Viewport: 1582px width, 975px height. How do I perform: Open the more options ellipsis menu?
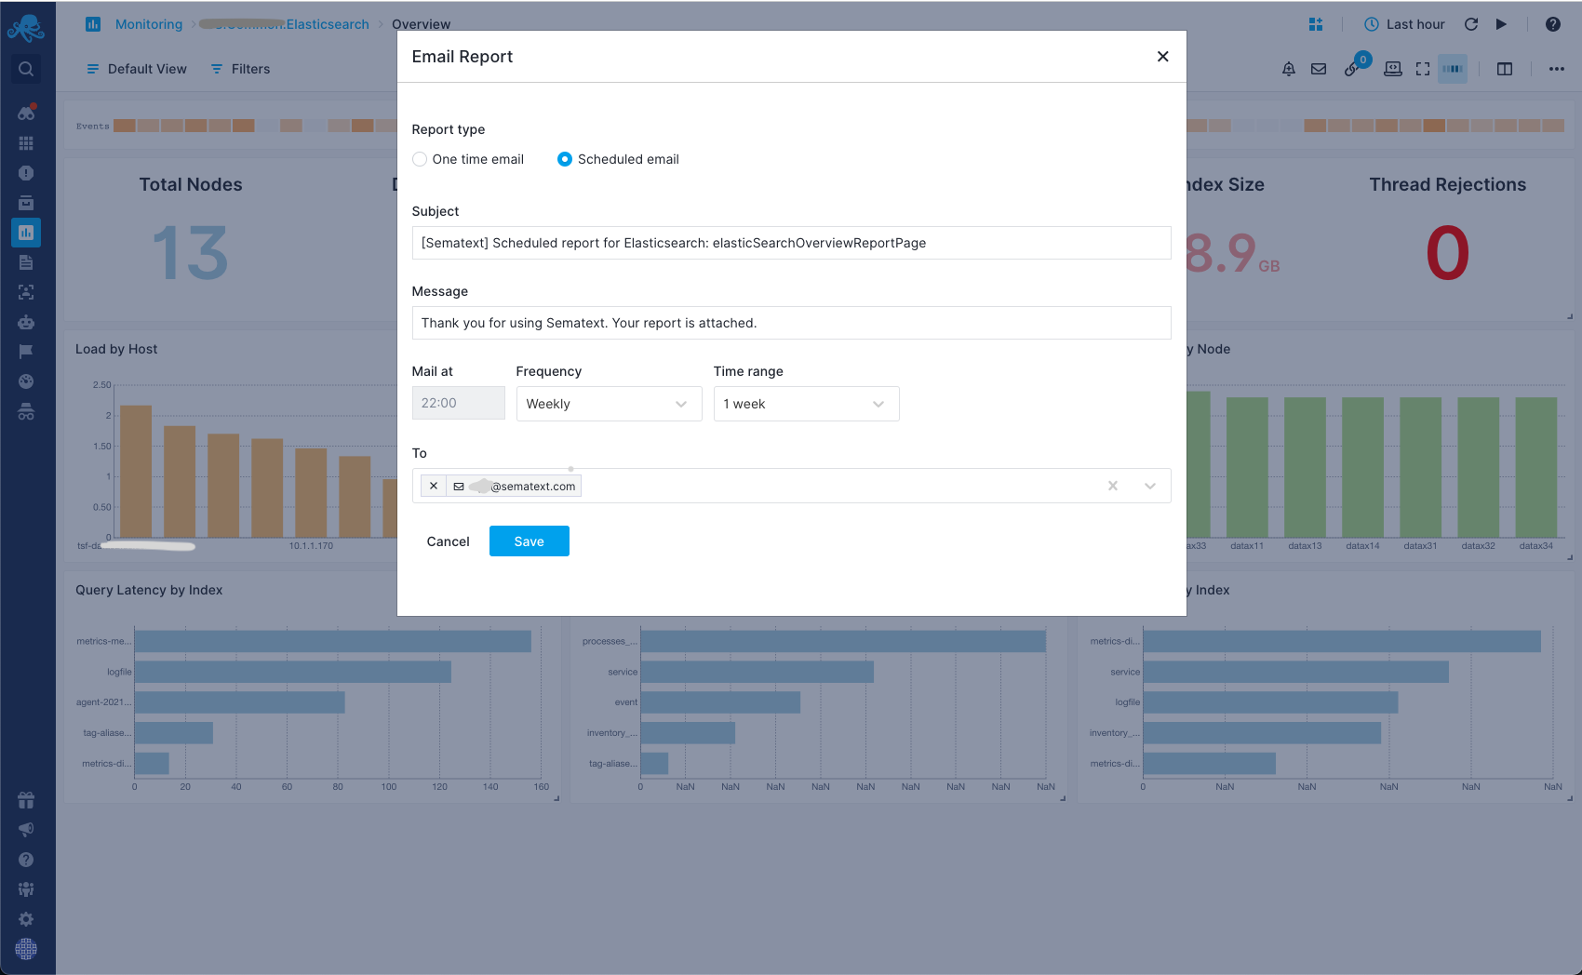click(1557, 69)
